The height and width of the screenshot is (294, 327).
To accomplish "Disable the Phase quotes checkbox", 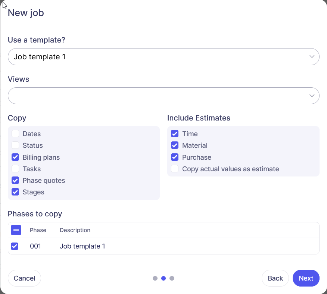I will click(15, 181).
